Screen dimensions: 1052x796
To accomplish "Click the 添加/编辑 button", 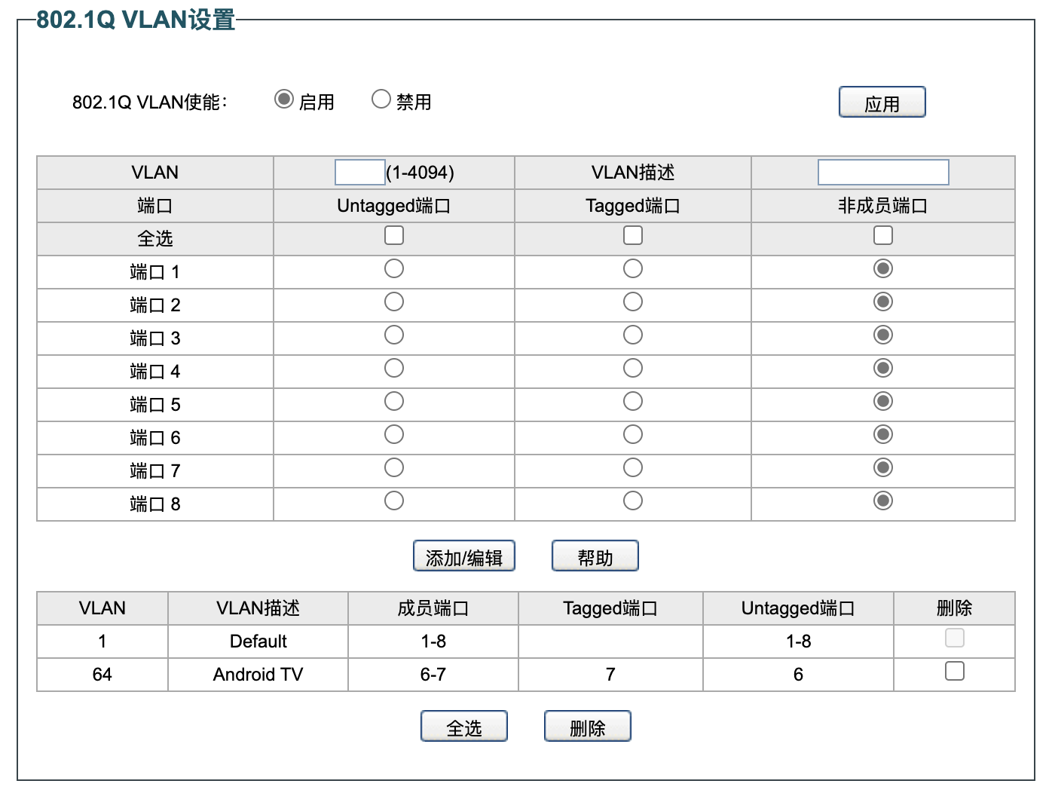I will [464, 556].
